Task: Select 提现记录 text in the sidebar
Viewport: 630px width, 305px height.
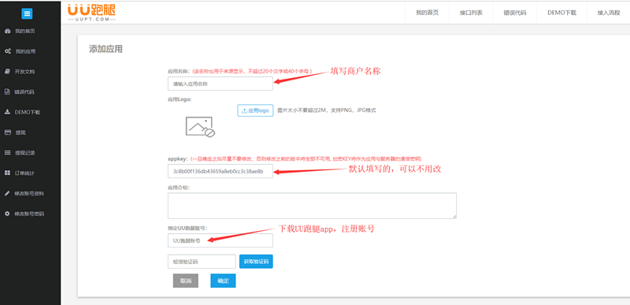Action: tap(25, 153)
